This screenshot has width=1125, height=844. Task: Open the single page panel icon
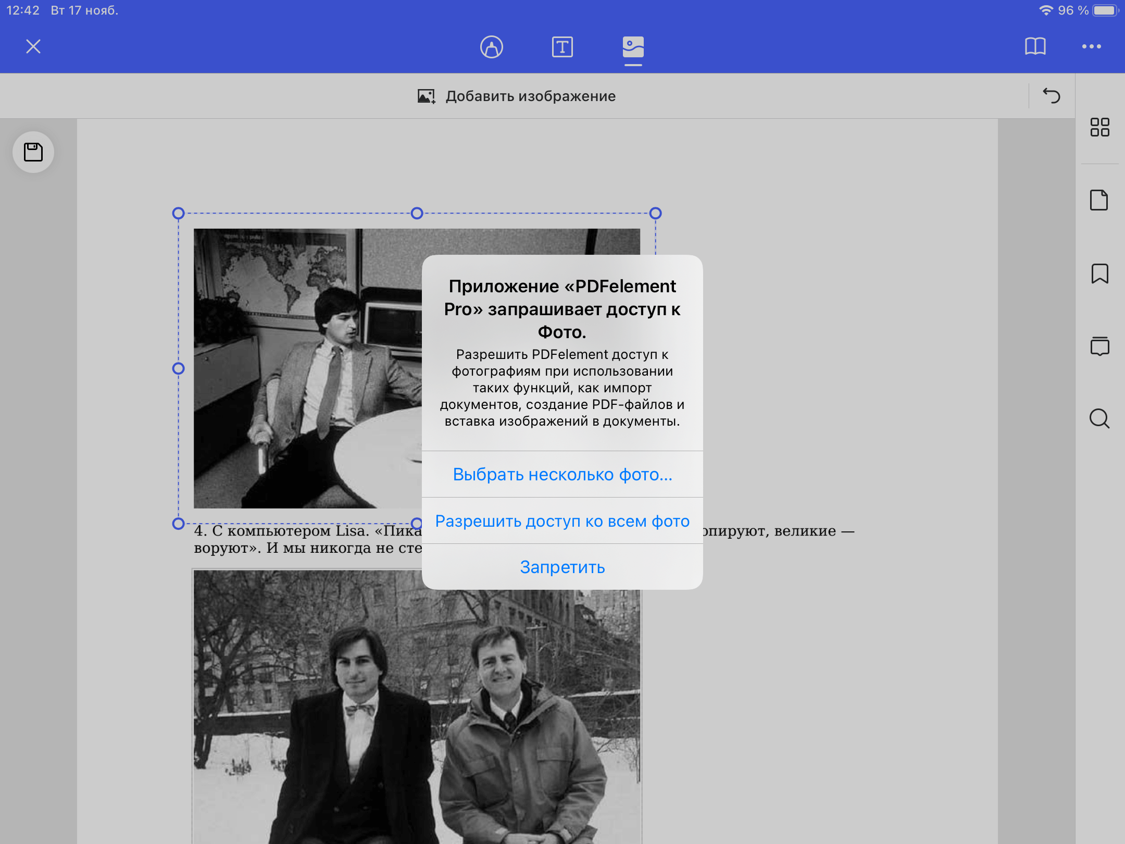tap(1099, 200)
